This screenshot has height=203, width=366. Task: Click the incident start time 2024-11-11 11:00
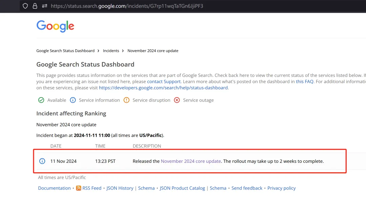(x=92, y=135)
